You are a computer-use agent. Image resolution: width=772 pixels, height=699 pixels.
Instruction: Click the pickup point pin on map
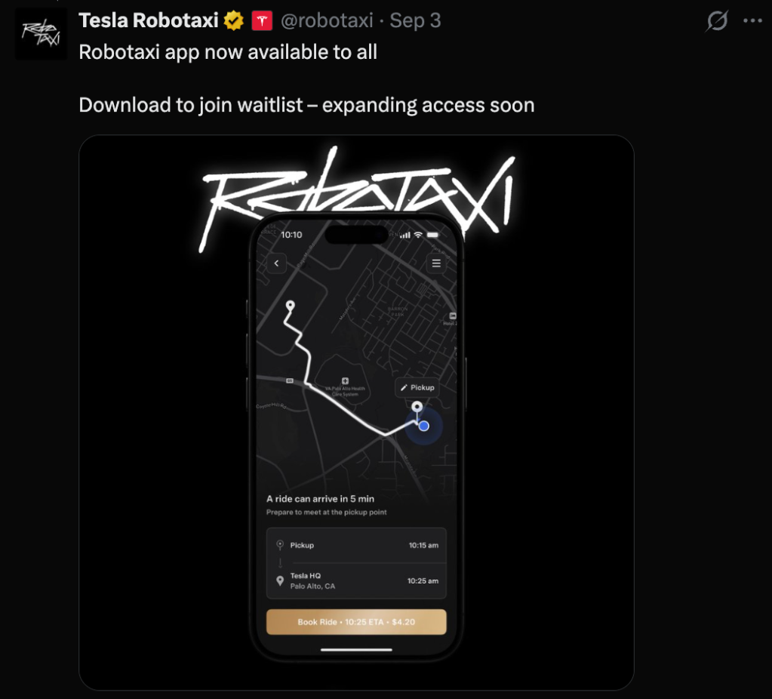tap(417, 408)
